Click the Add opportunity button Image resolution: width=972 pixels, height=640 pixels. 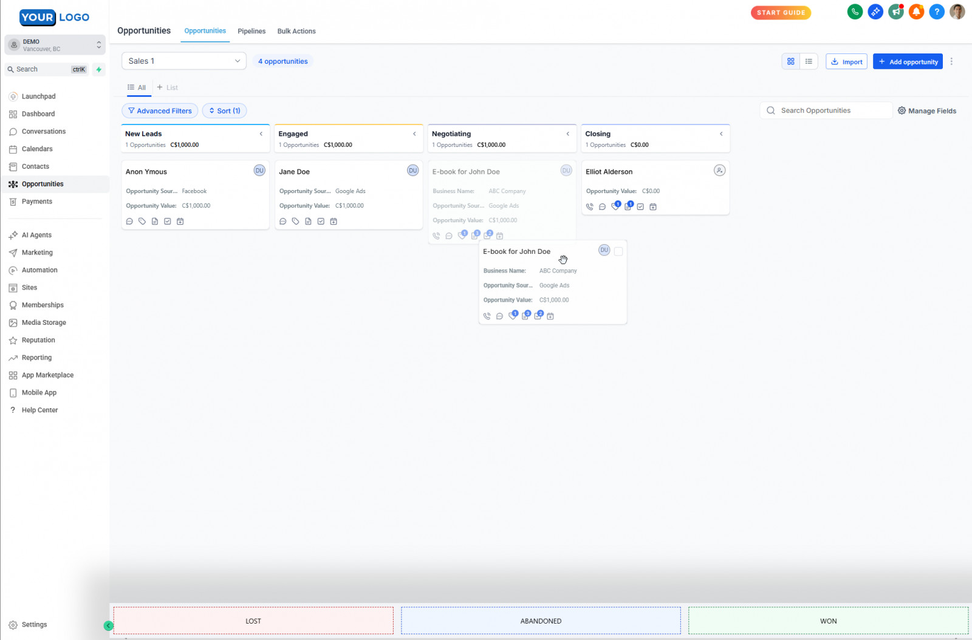tap(908, 61)
